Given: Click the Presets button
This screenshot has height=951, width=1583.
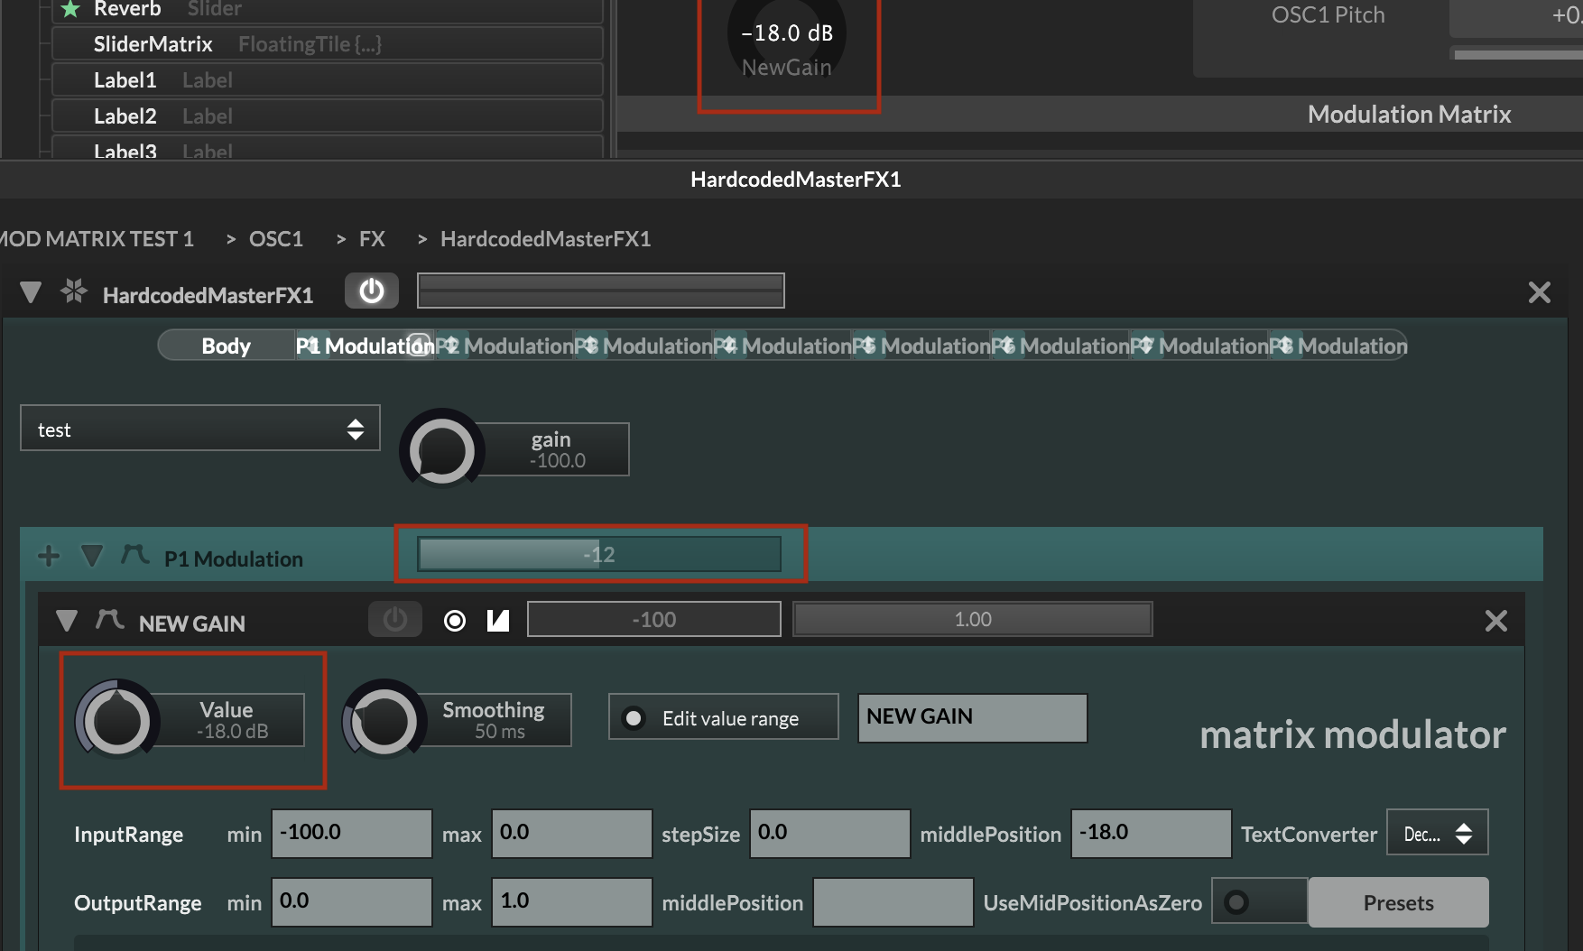Looking at the screenshot, I should [x=1397, y=901].
